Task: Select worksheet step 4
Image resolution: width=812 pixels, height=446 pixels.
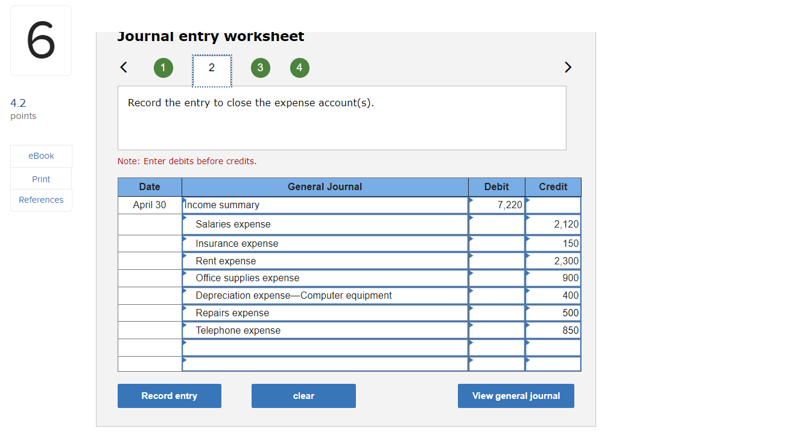Action: click(300, 68)
